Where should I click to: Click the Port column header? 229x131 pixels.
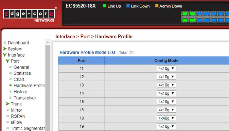(82, 61)
